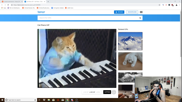Click the magnifier search icon

coord(140,18)
